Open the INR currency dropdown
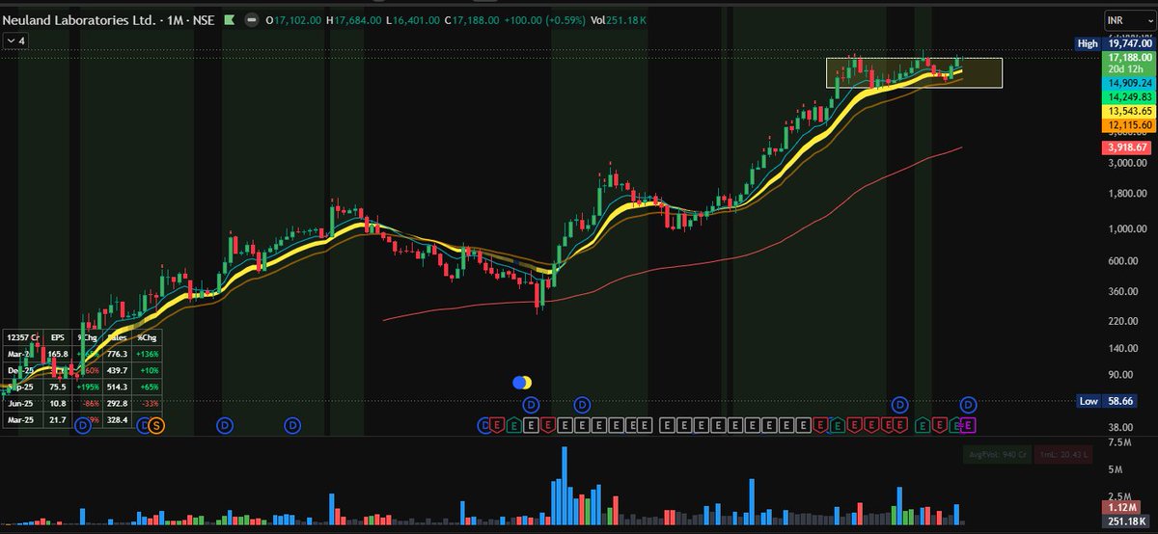The image size is (1158, 534). click(1129, 19)
